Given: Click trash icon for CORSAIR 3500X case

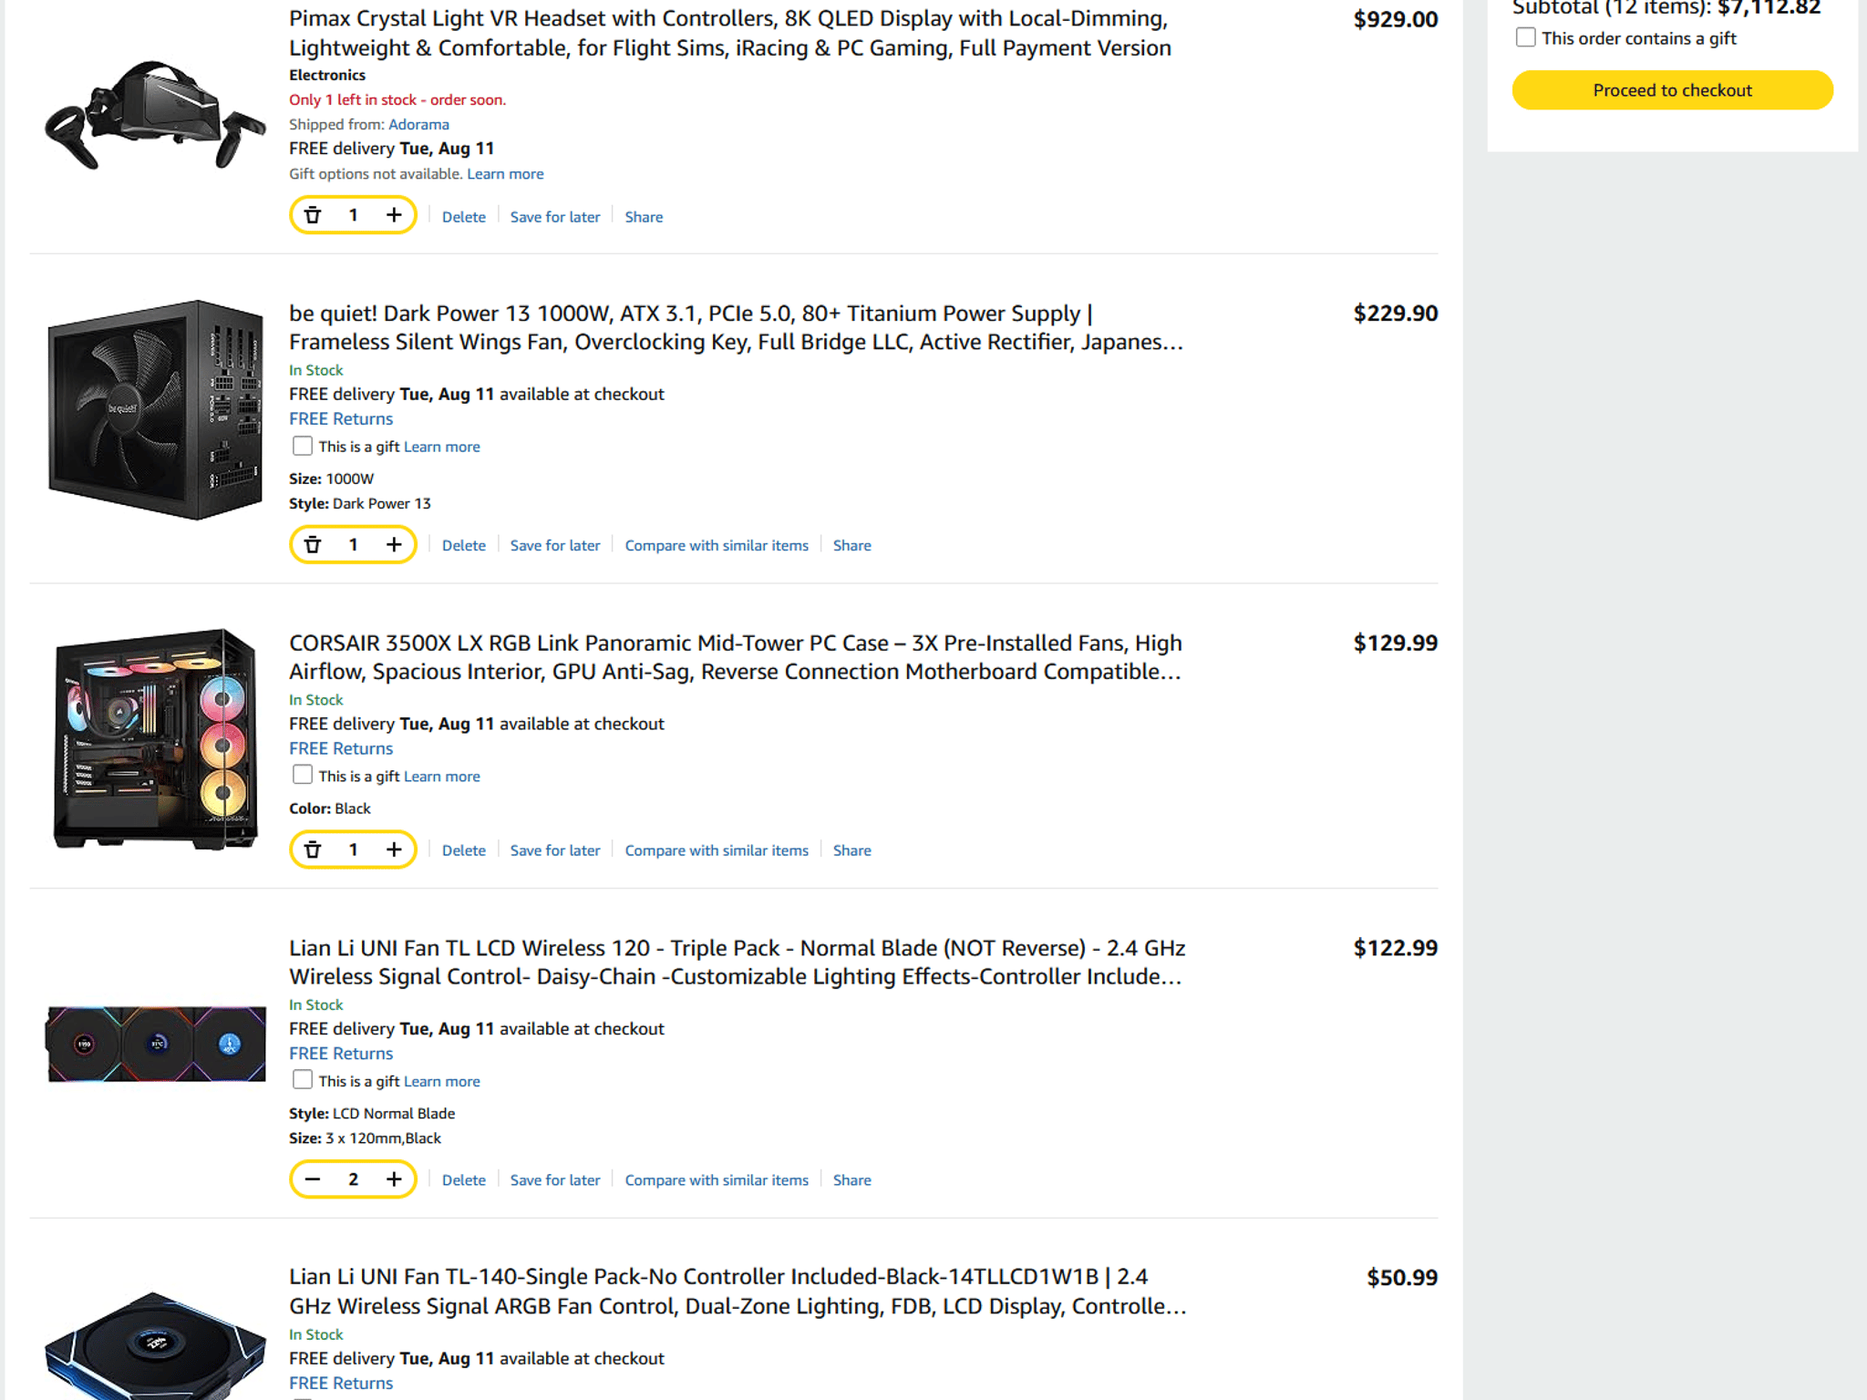Looking at the screenshot, I should 313,849.
